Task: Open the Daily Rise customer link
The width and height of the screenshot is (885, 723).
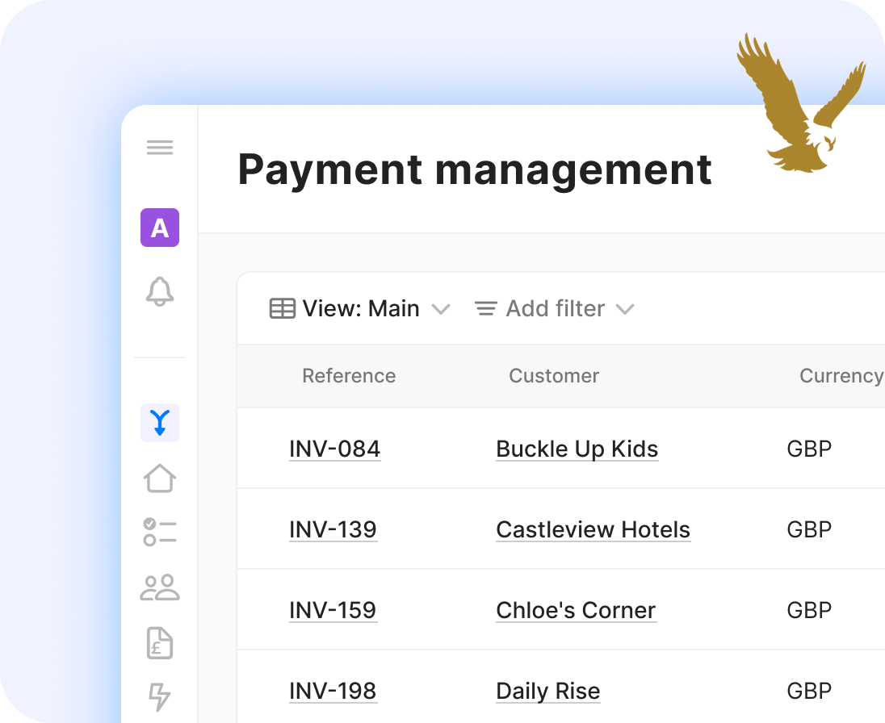Action: [547, 692]
